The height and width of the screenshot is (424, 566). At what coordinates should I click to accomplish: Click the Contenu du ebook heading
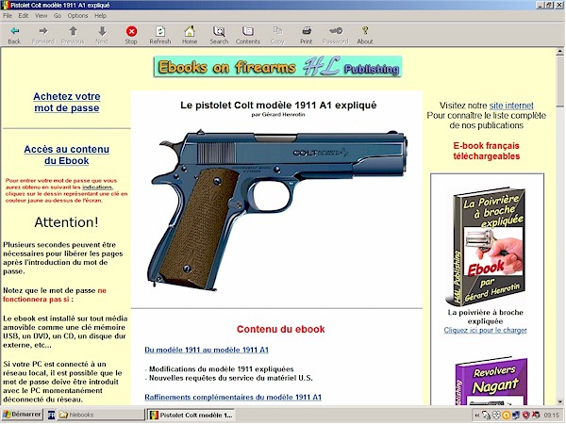click(280, 329)
